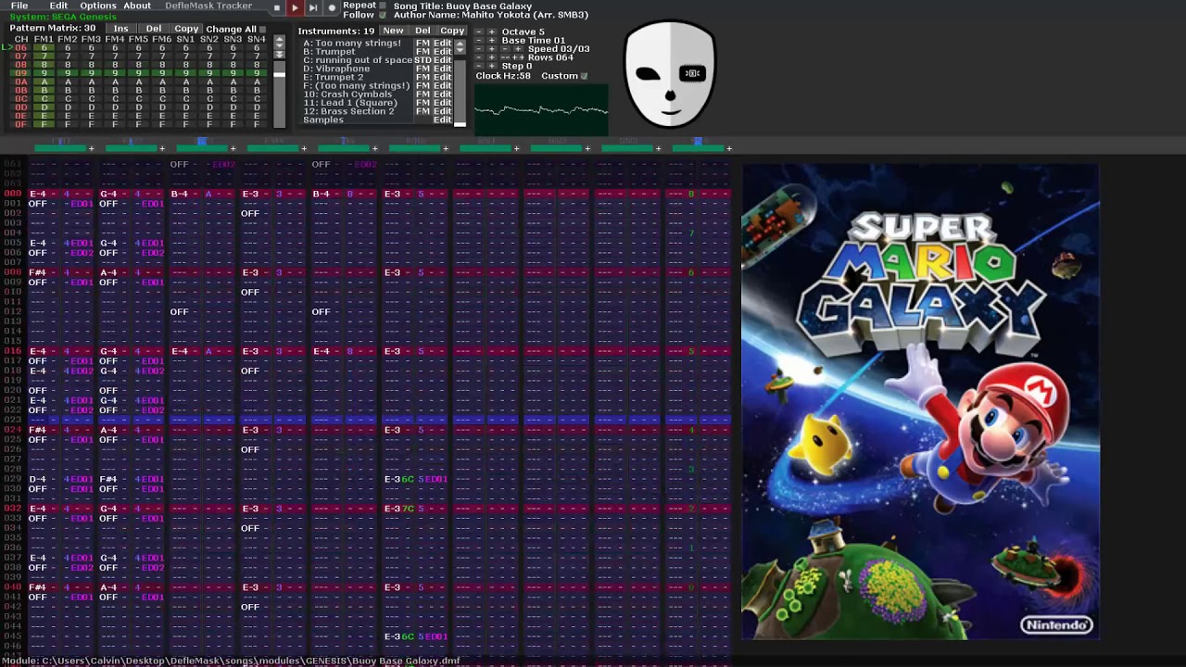Click Del button in Instruments panel
This screenshot has width=1186, height=667.
coord(423,31)
